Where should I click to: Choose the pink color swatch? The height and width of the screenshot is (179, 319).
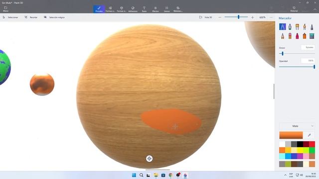pyautogui.click(x=306, y=156)
